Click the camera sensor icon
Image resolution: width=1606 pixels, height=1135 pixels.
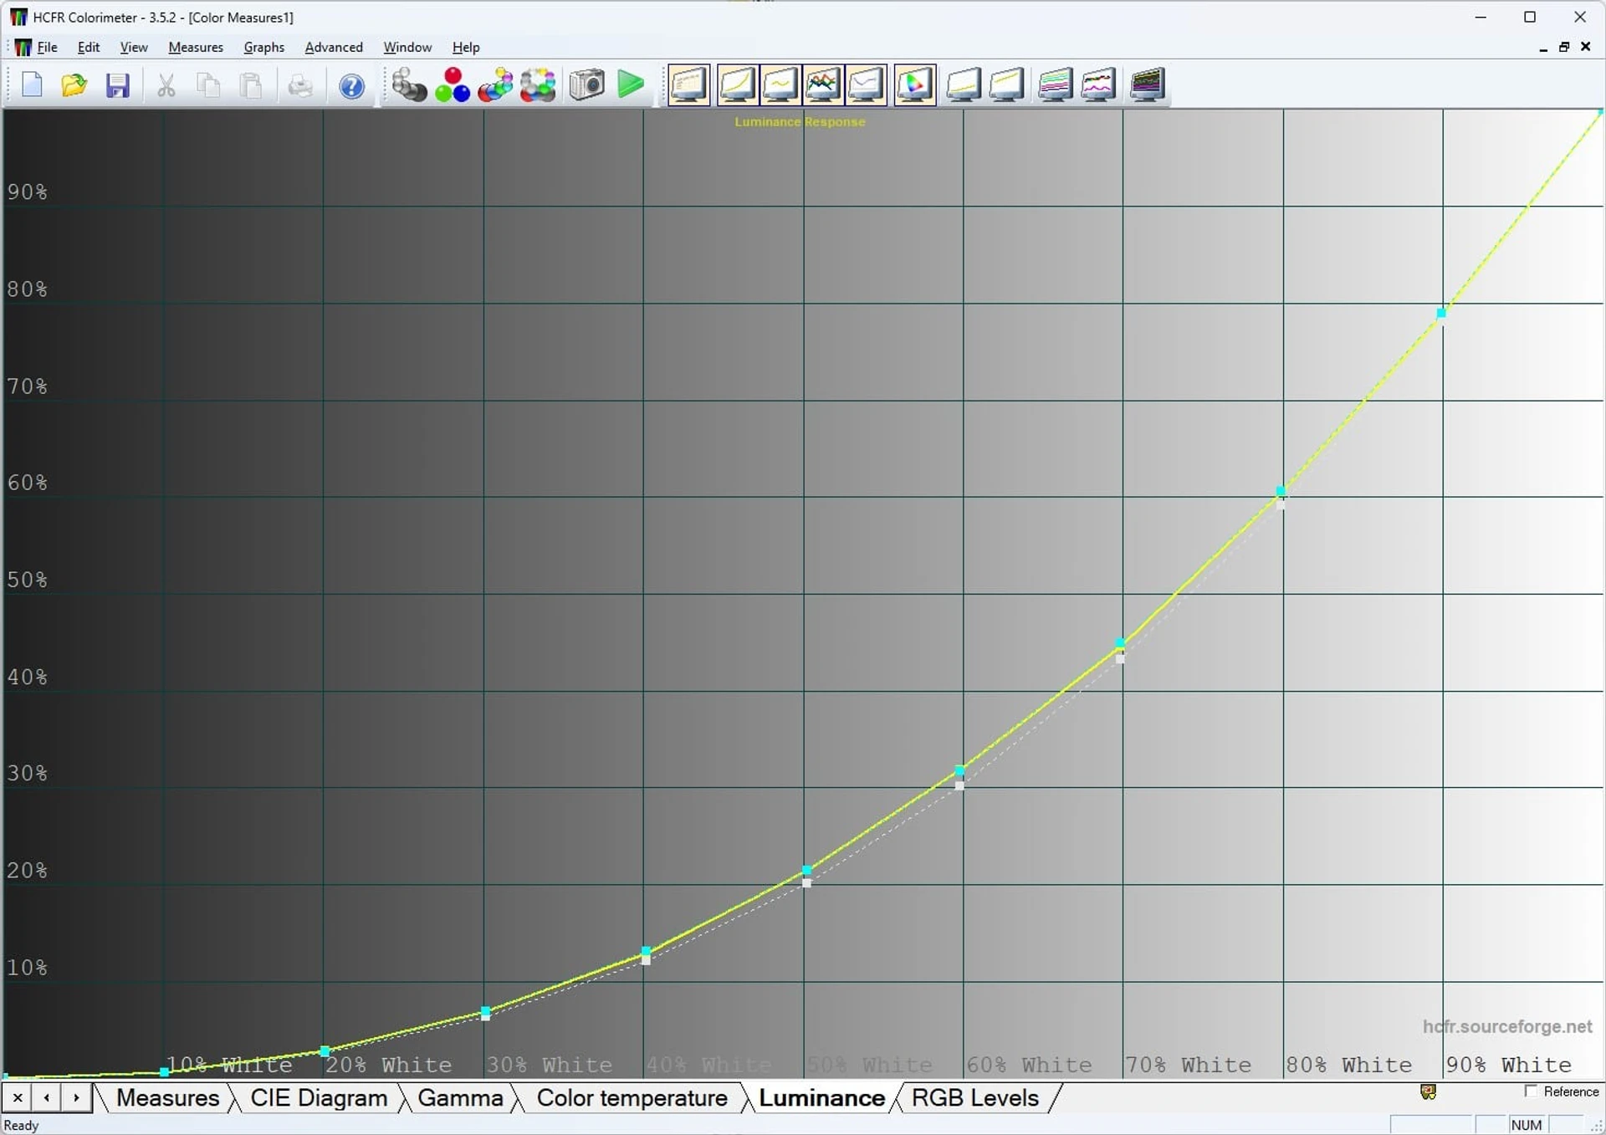[586, 84]
